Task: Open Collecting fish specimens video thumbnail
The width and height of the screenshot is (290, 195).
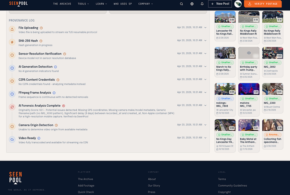Action: click(x=272, y=125)
